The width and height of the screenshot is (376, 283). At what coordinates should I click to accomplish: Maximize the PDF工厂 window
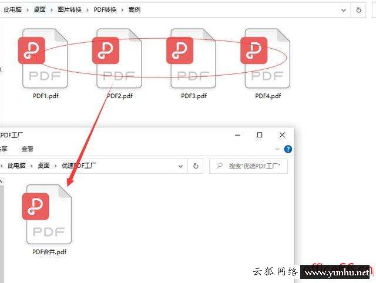(260, 135)
